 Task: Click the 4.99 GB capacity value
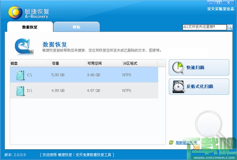(58, 90)
